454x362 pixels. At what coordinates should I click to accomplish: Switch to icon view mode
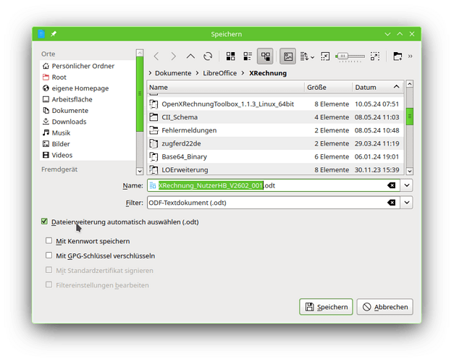[x=231, y=56]
